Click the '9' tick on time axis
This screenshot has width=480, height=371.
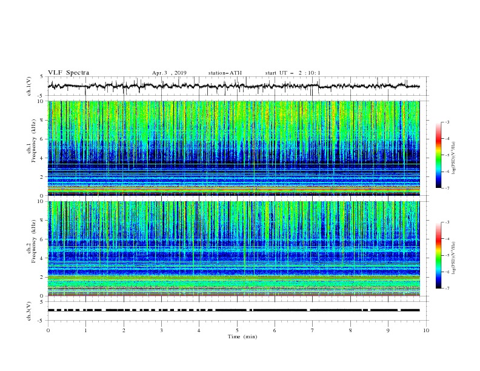388,330
